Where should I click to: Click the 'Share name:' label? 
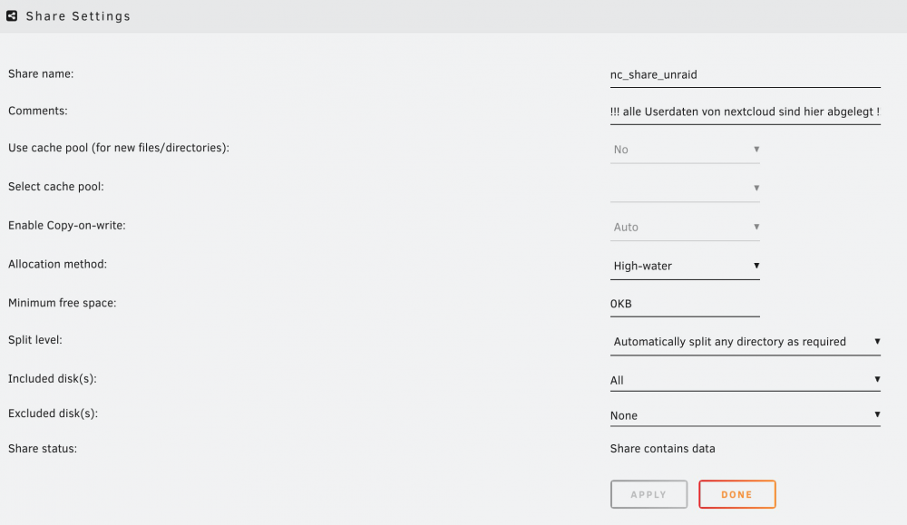pos(41,74)
